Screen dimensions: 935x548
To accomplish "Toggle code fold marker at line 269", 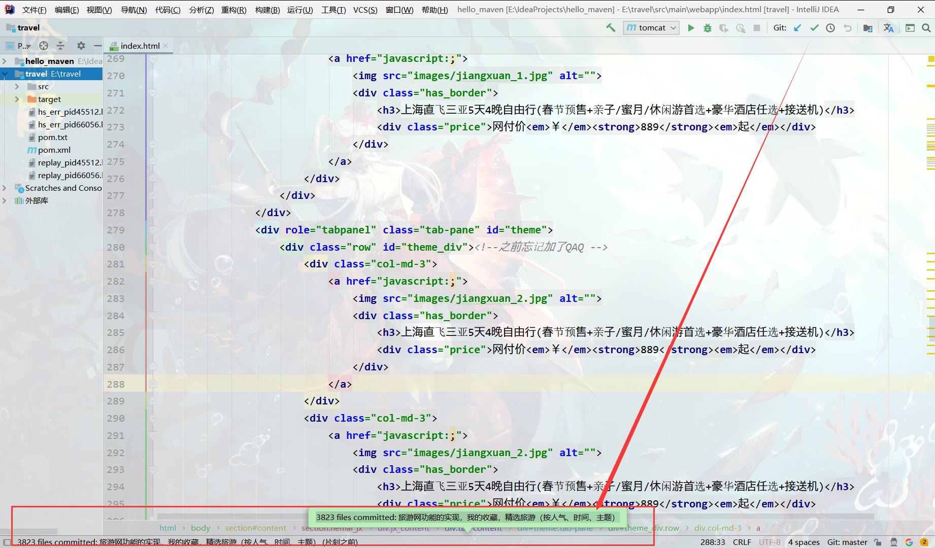I will (153, 59).
